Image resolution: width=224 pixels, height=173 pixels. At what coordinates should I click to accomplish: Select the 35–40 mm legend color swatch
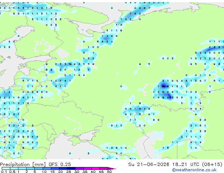pos(88,168)
